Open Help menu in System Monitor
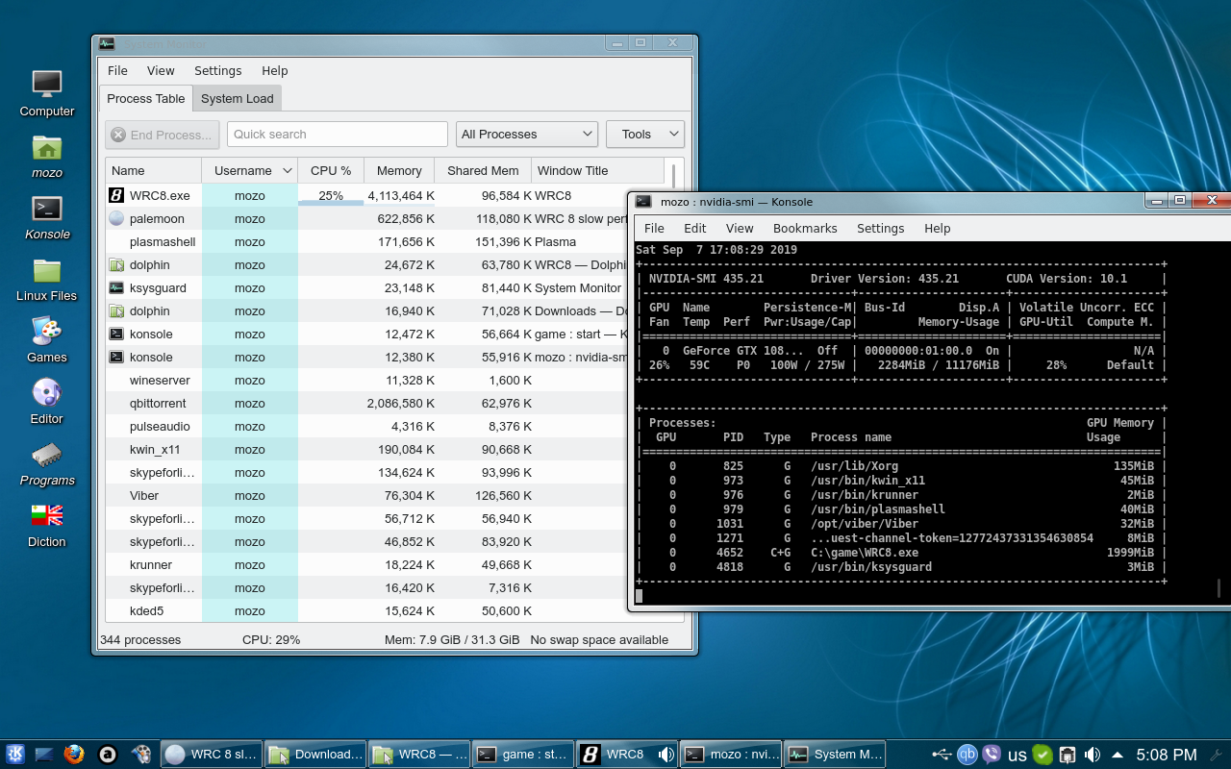This screenshot has width=1231, height=769. (275, 70)
